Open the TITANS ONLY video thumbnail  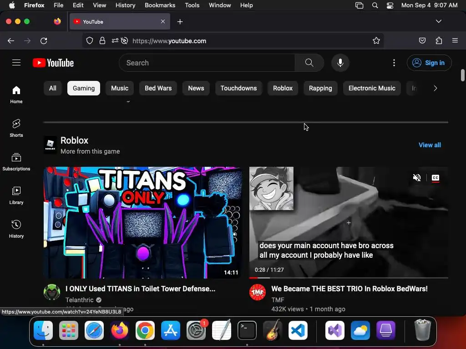click(x=142, y=223)
